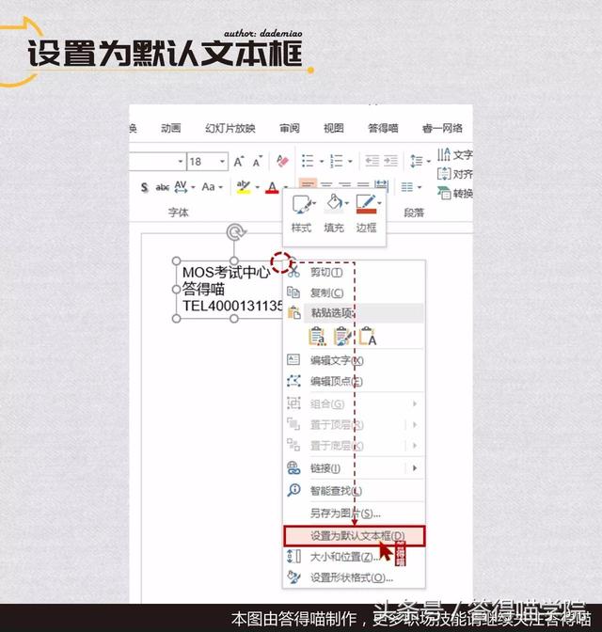Click Change Case Aa icon

click(x=208, y=187)
